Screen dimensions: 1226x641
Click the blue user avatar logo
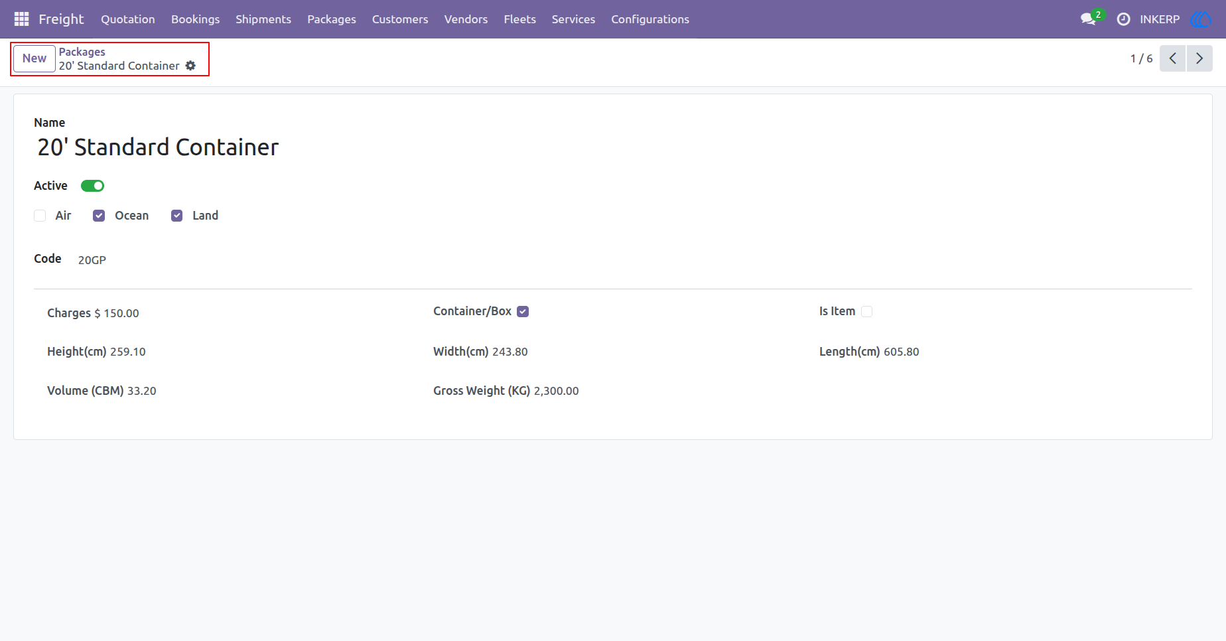click(1201, 19)
